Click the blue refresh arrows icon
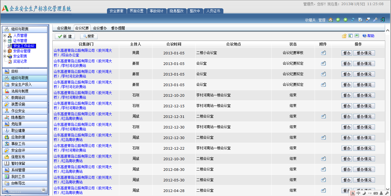Viewport: 391px width, 196px height. click(353, 20)
